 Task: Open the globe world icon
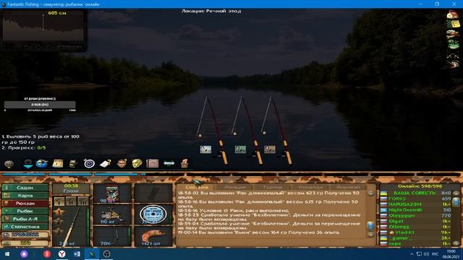[x=42, y=163]
